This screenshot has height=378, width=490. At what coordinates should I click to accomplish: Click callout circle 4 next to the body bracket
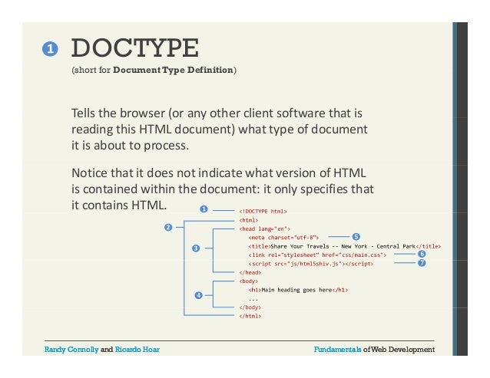(198, 295)
